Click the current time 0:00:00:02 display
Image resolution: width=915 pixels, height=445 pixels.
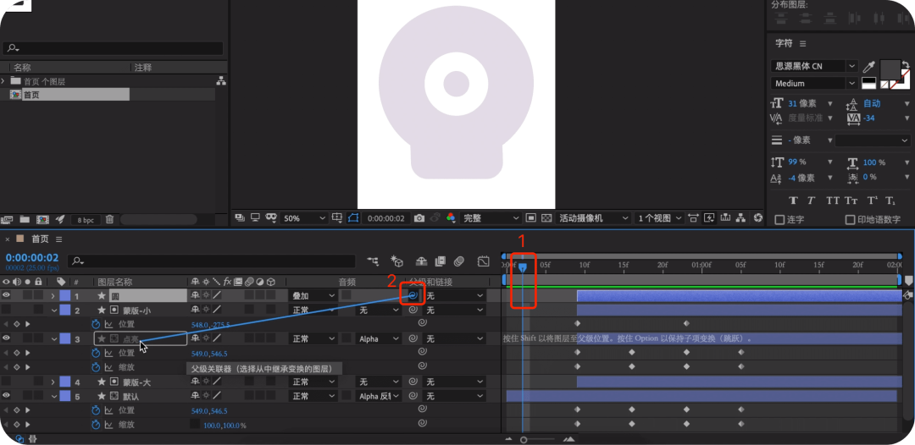click(32, 257)
